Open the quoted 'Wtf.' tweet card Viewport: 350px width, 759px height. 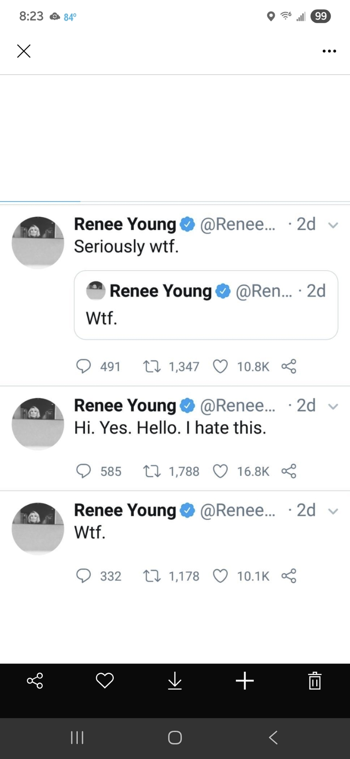pyautogui.click(x=206, y=305)
